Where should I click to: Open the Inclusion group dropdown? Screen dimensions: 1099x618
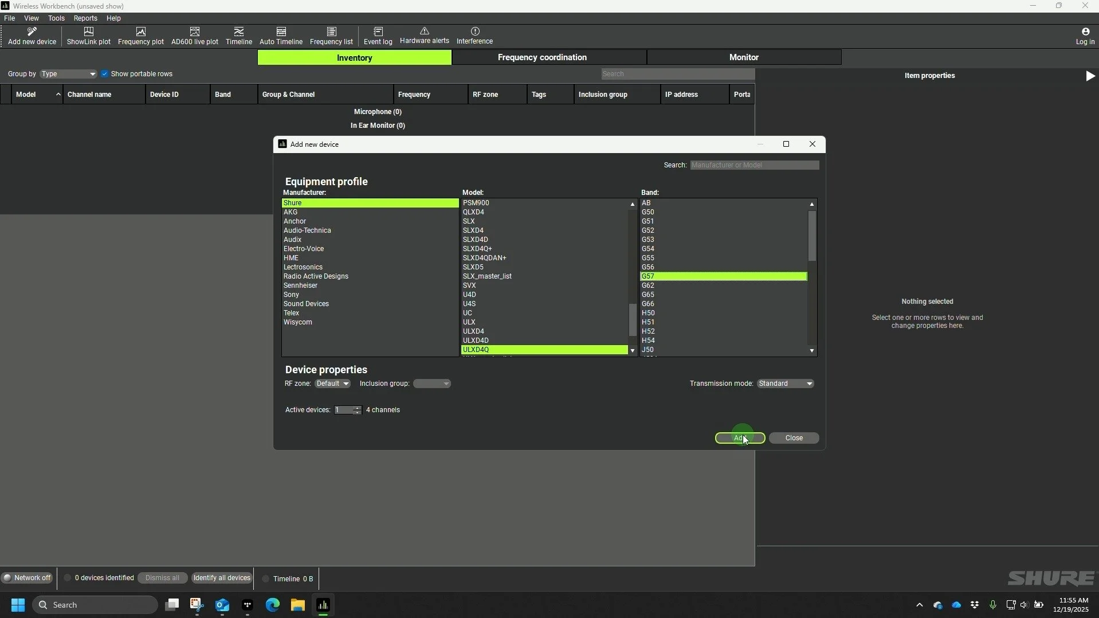pyautogui.click(x=432, y=384)
